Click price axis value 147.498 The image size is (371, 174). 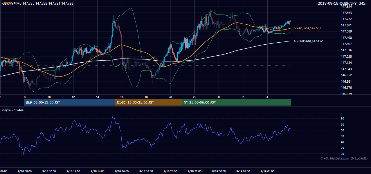click(x=346, y=38)
